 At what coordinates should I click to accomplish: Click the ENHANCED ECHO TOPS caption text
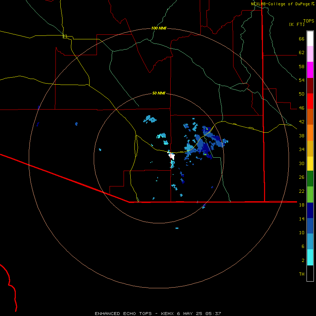(123, 314)
